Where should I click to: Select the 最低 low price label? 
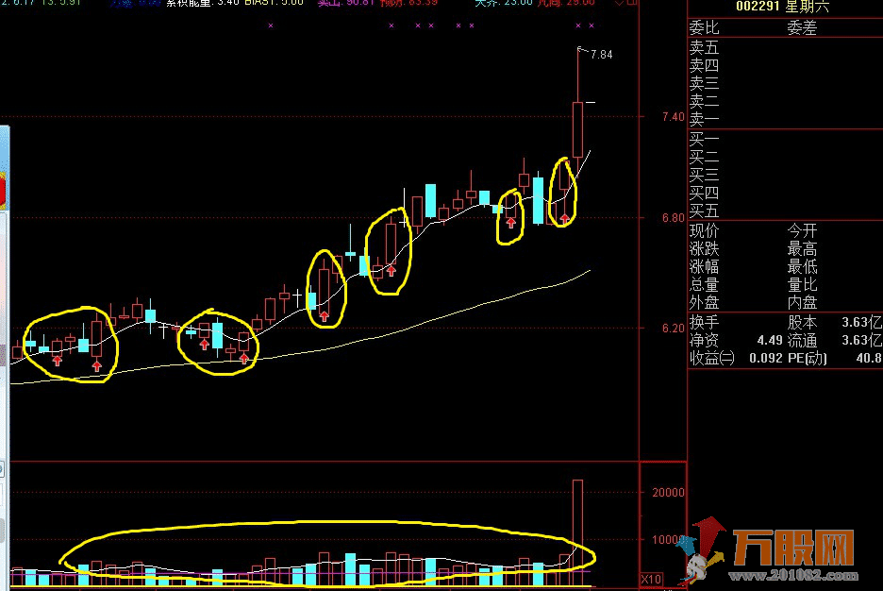click(x=802, y=266)
